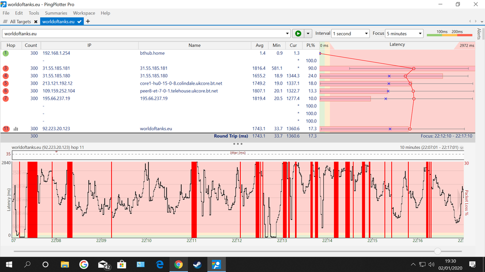Open the Alerts side panel
Screen dimensions: 485x272
click(479, 34)
